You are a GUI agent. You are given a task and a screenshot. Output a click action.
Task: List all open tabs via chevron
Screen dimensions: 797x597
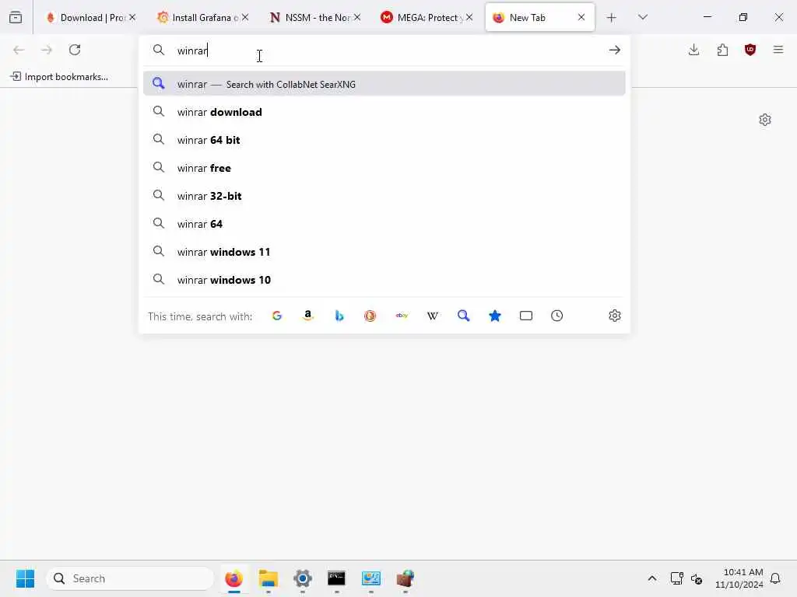pyautogui.click(x=642, y=17)
